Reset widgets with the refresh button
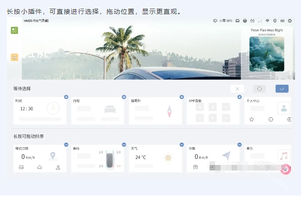This screenshot has width=301, height=197. click(x=259, y=89)
